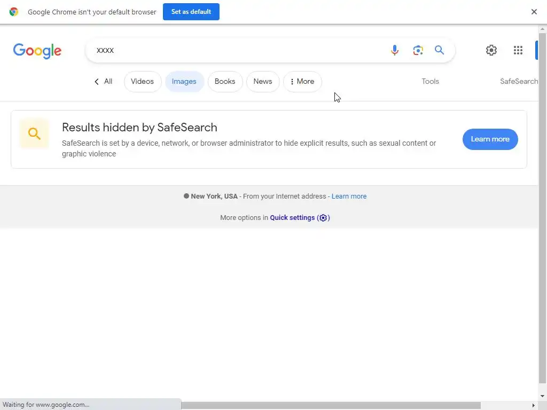The image size is (547, 410).
Task: Dismiss the default browser notification
Action: (x=534, y=12)
